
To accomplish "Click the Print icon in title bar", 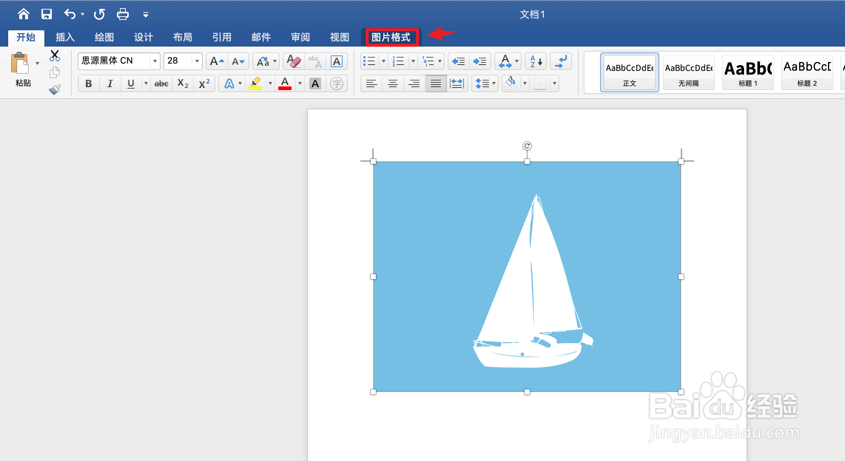I will (x=122, y=14).
